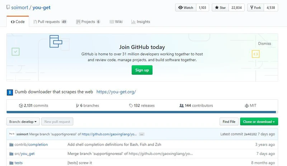Click the Wiki book icon
This screenshot has width=287, height=166.
(x=112, y=22)
